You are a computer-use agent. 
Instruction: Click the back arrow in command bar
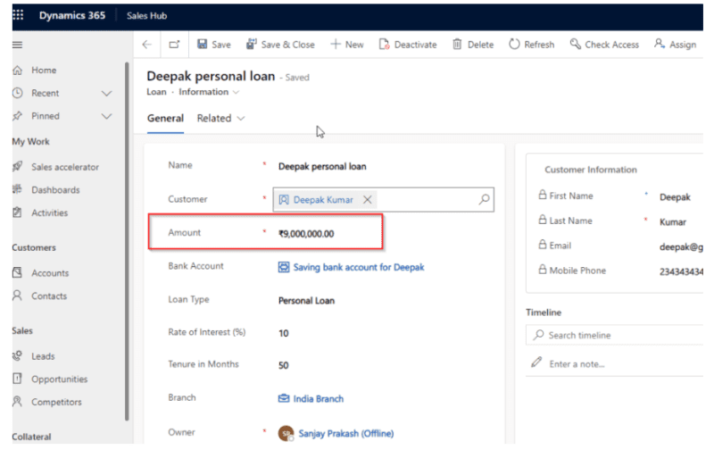pos(147,45)
